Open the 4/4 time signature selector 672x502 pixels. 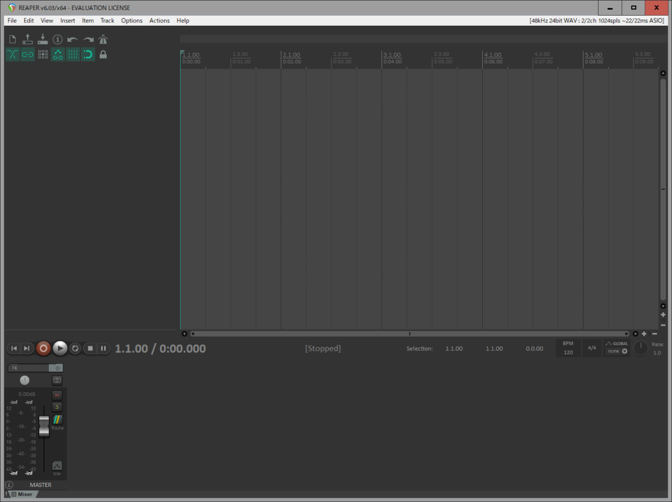coord(591,348)
